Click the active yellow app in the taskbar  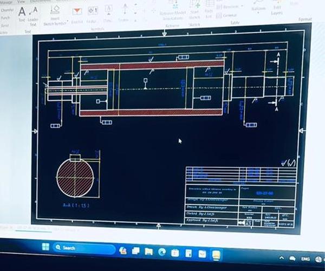pyautogui.click(x=216, y=255)
